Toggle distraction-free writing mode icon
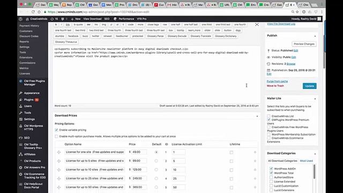The width and height of the screenshot is (343, 193). click(257, 25)
